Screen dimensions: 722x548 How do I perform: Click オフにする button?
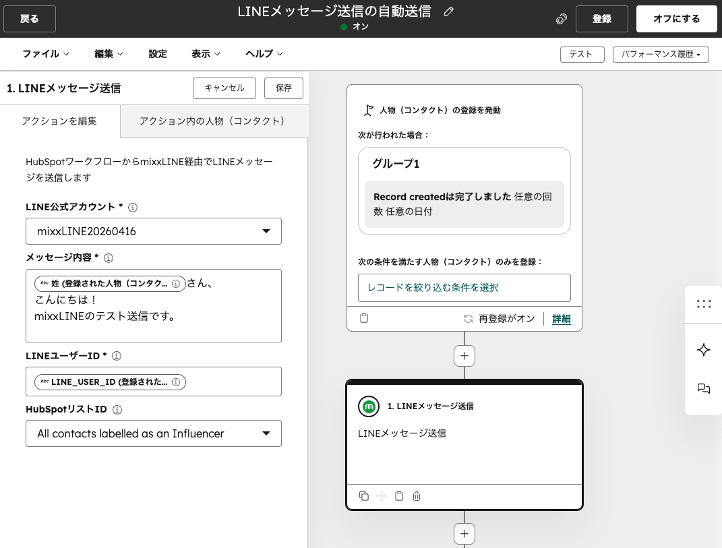(x=676, y=19)
